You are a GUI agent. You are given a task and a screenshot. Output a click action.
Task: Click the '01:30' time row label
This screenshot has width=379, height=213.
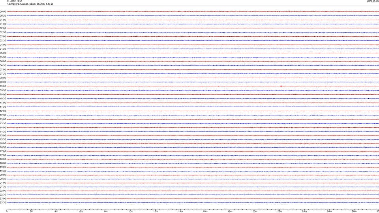tap(3, 24)
